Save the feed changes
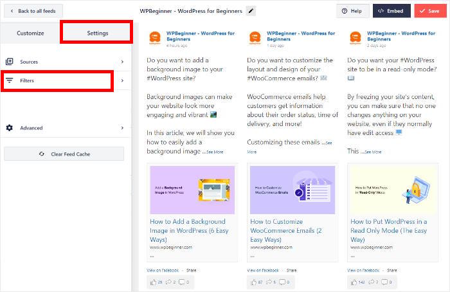 [x=430, y=11]
